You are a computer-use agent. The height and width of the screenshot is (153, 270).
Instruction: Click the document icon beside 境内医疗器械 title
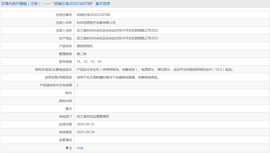[3, 4]
